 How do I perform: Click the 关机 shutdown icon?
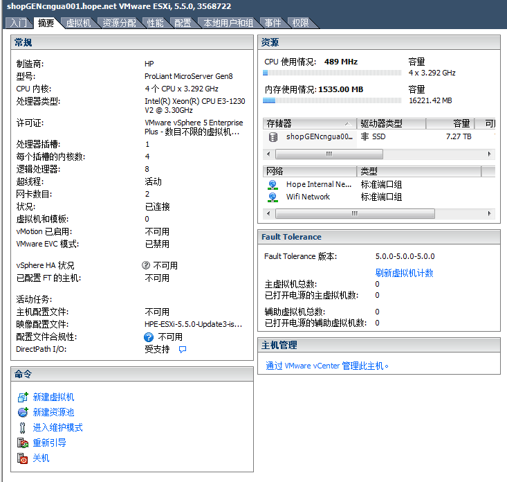(x=22, y=458)
